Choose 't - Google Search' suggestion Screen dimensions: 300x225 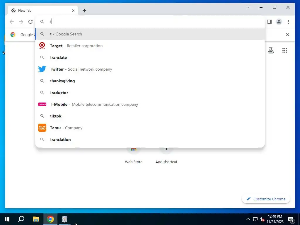coord(150,34)
